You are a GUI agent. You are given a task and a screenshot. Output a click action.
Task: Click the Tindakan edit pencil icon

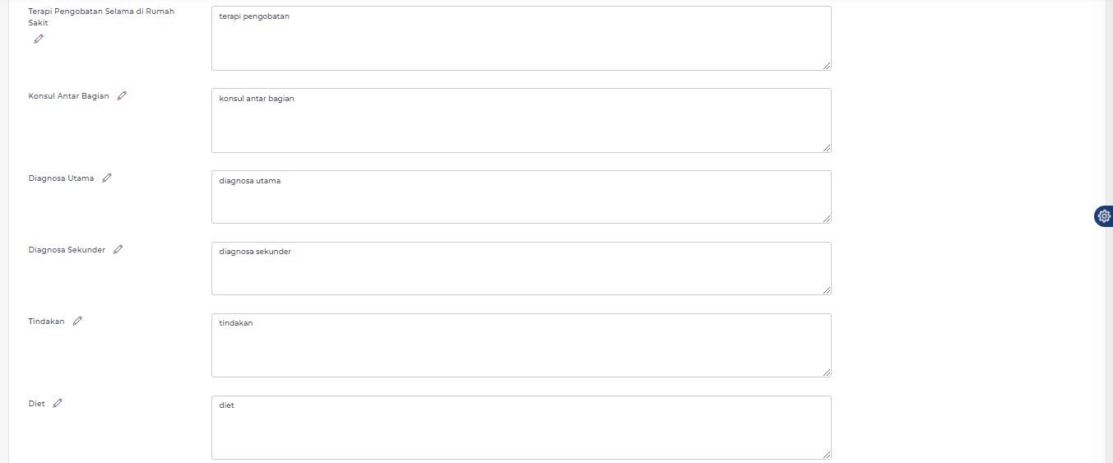pos(77,321)
